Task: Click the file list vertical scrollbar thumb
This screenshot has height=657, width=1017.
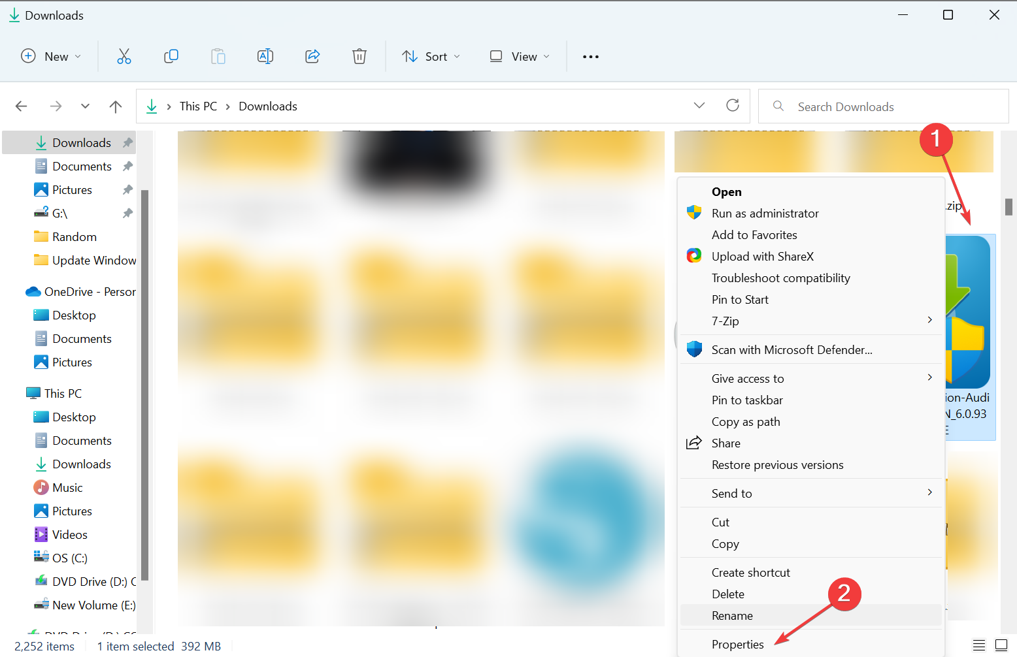Action: 1009,206
